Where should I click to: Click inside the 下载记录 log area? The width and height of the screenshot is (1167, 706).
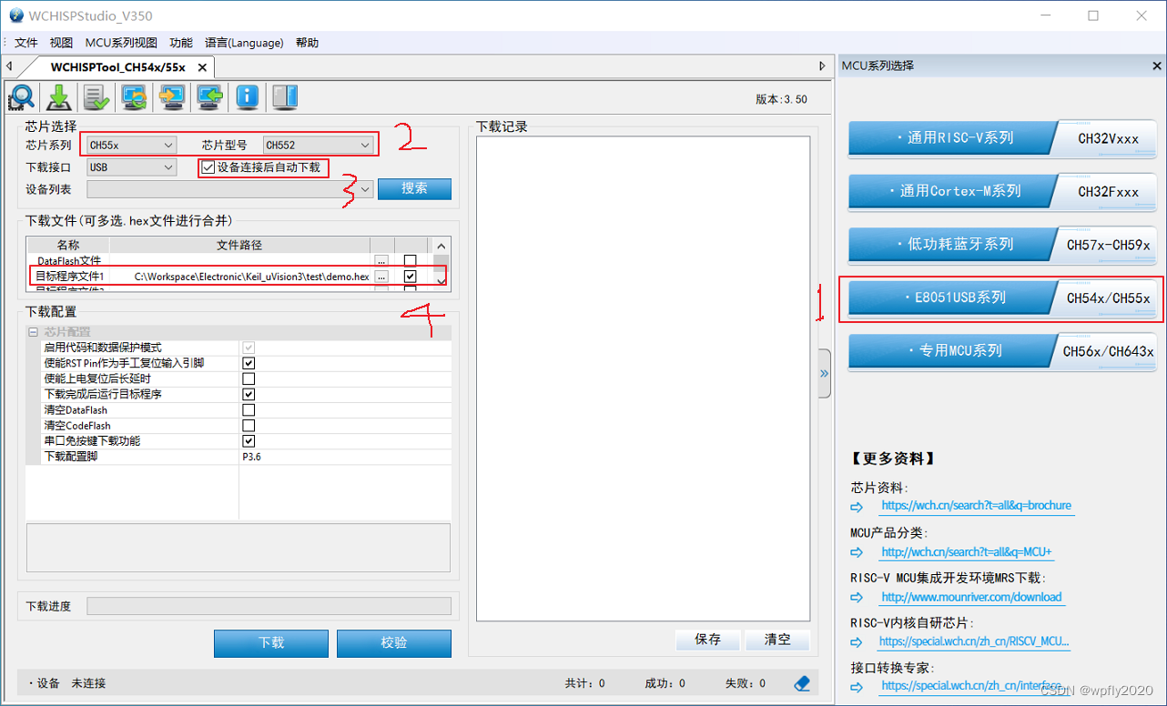tap(643, 378)
